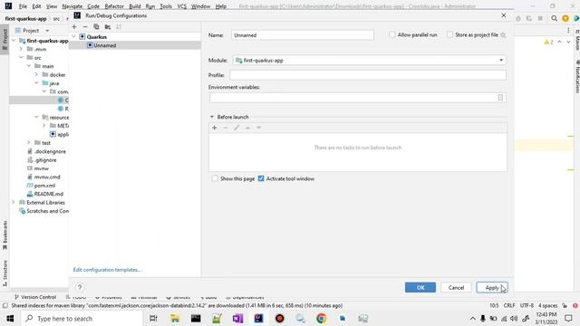Screen dimensions: 580x326
Task: Click the Cancel button
Action: pos(456,287)
